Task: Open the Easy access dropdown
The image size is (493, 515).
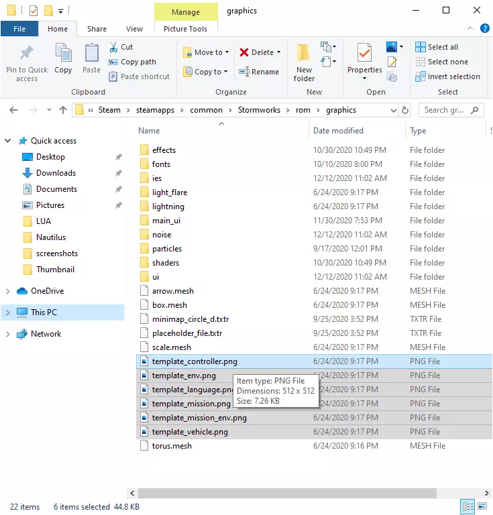Action: 328,62
